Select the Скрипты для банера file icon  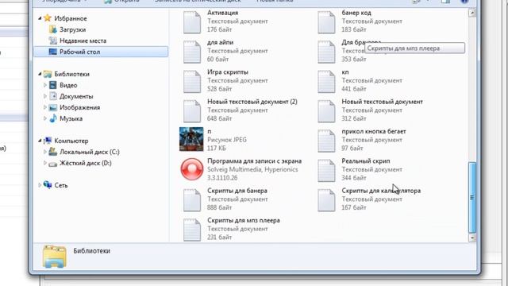(x=192, y=200)
